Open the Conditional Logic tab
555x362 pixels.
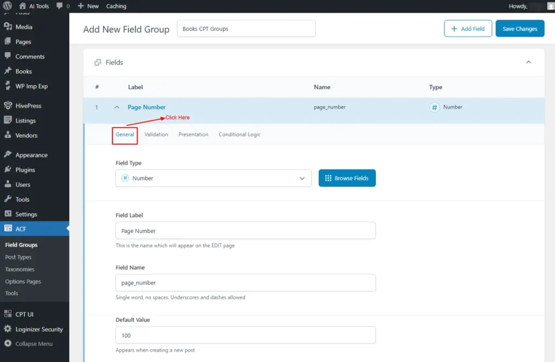[x=239, y=134]
